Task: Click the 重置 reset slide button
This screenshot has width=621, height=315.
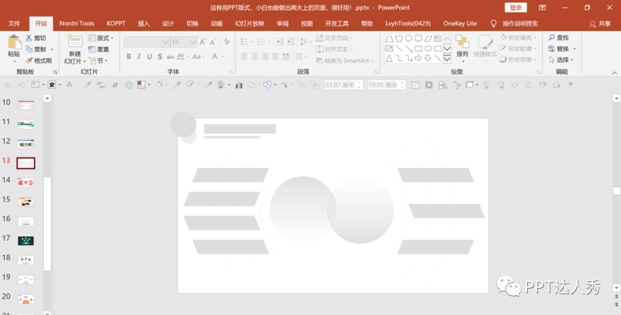Action: pyautogui.click(x=99, y=49)
